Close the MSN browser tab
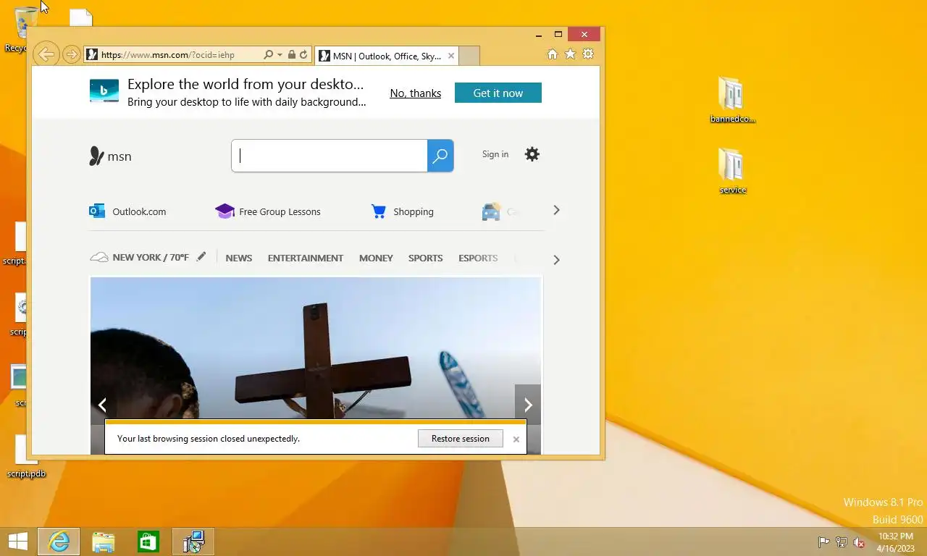The height and width of the screenshot is (556, 927). click(451, 56)
